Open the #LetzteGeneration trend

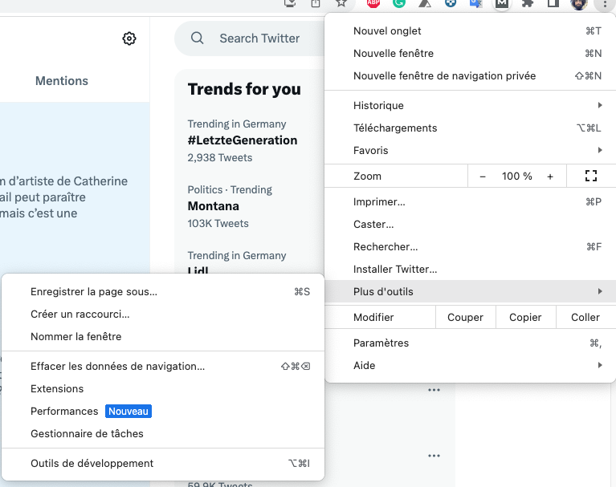click(243, 140)
